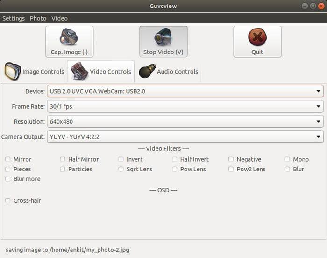Check the Particles filter
The width and height of the screenshot is (327, 258).
pyautogui.click(x=63, y=169)
